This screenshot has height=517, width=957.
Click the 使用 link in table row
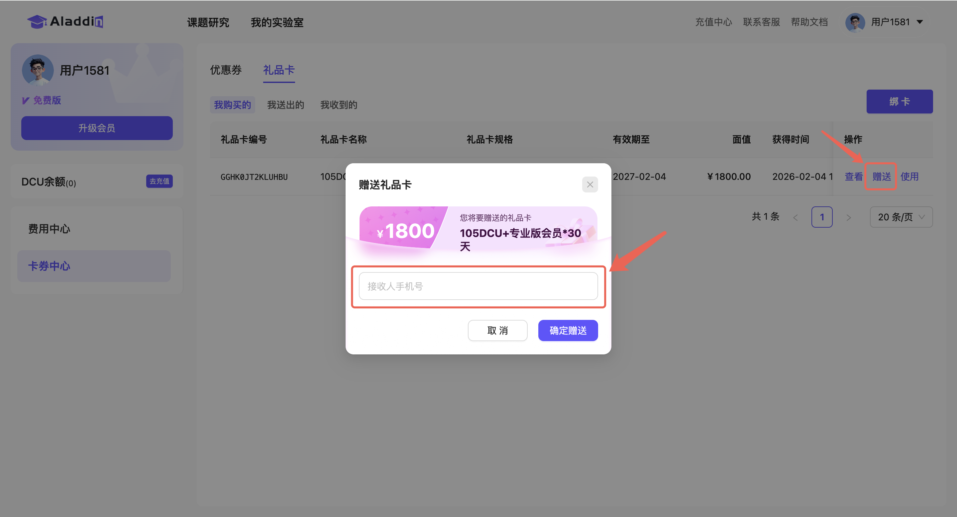(x=909, y=177)
